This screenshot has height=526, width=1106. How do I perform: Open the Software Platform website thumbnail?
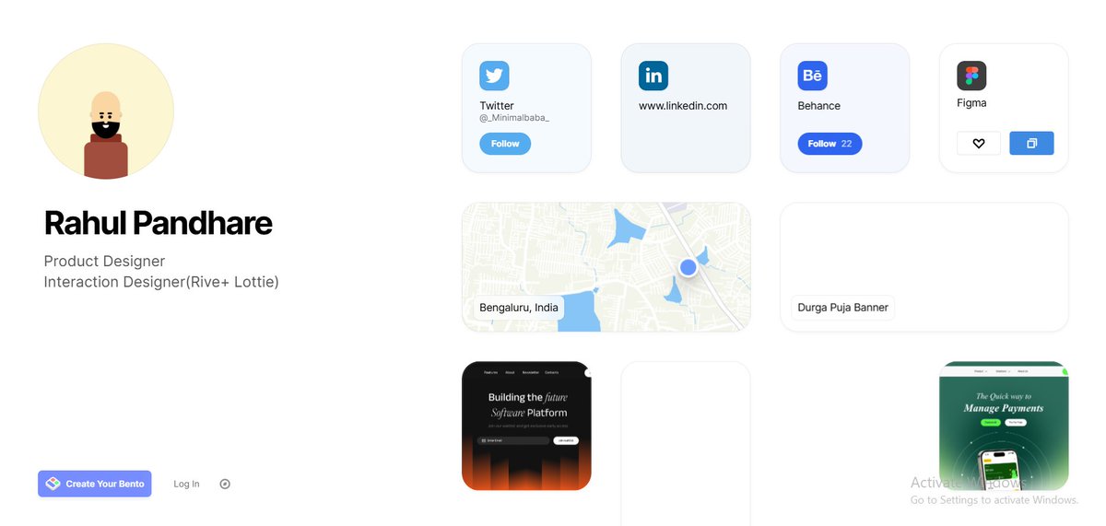point(526,426)
